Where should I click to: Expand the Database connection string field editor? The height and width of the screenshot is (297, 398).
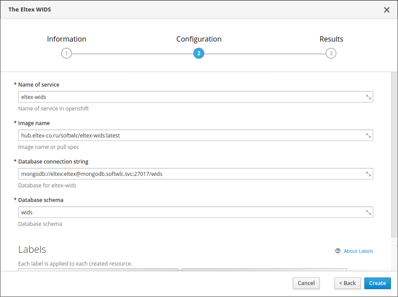368,174
